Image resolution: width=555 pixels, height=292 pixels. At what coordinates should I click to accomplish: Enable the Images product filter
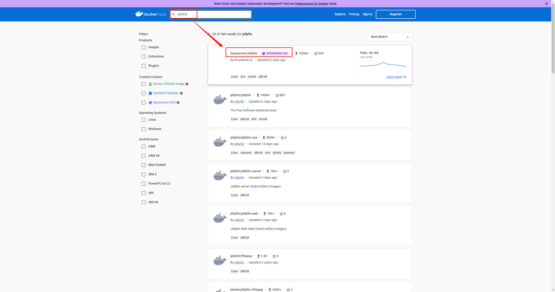pos(144,47)
